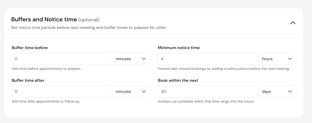Click the Buffers and Notice time heading
Image resolution: width=312 pixels, height=123 pixels.
44,20
